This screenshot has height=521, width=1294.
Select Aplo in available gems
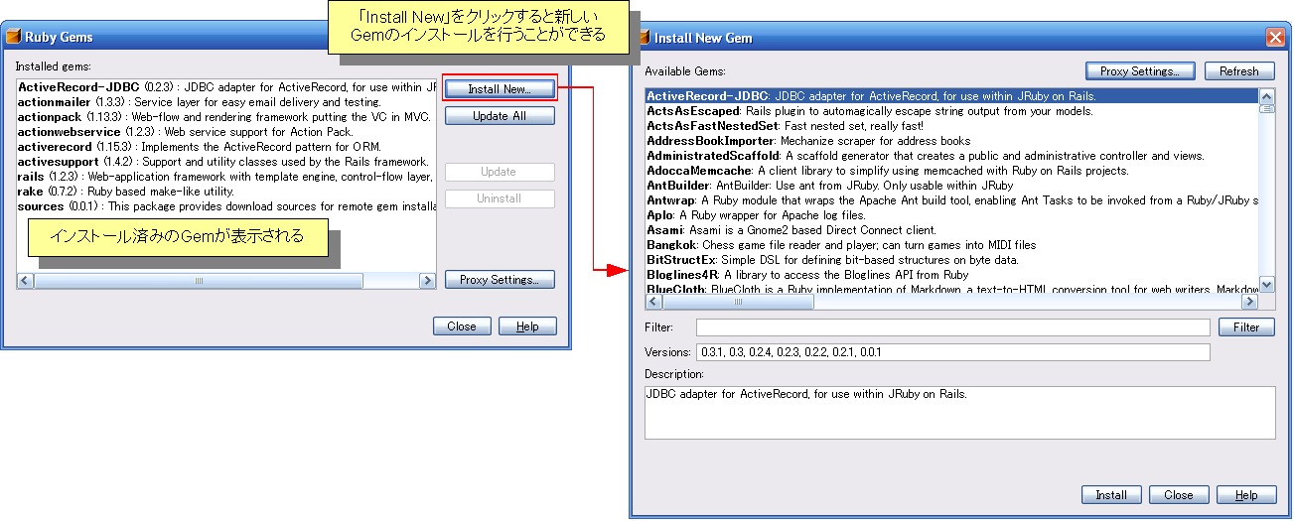click(951, 215)
